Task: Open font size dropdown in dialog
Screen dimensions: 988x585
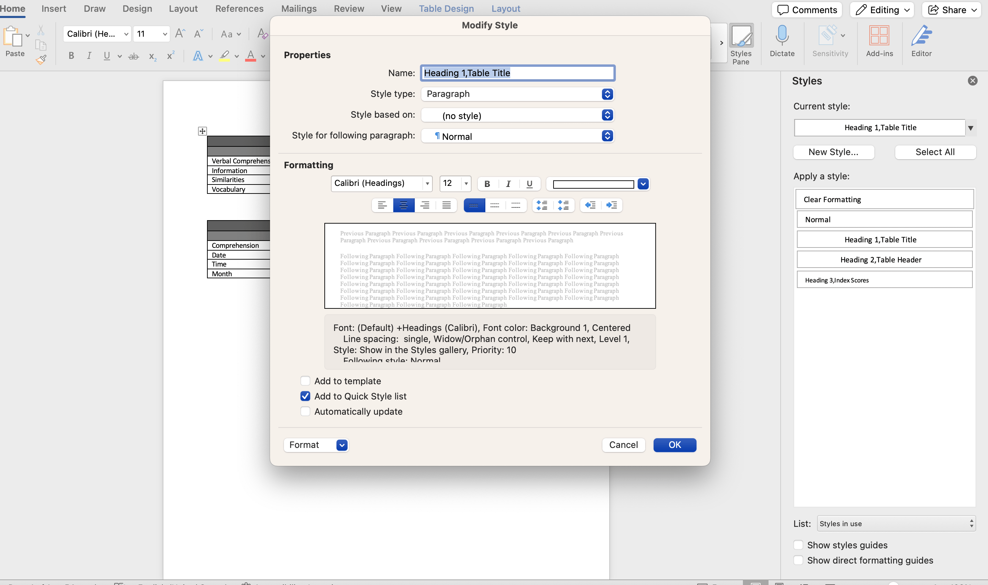Action: [466, 183]
